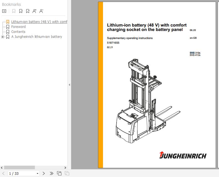Increase bookmark text size
The height and width of the screenshot is (177, 219).
[x=34, y=11]
